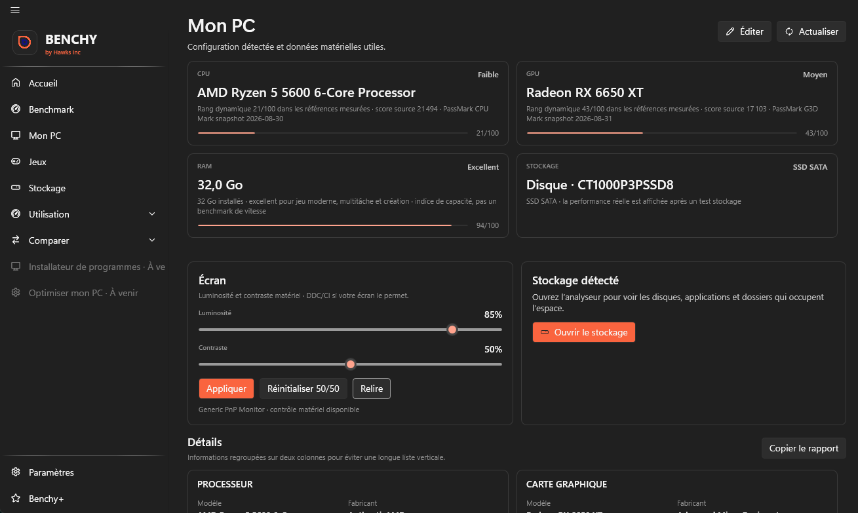Click the Stockage drive icon
The height and width of the screenshot is (513, 858).
[x=16, y=188]
